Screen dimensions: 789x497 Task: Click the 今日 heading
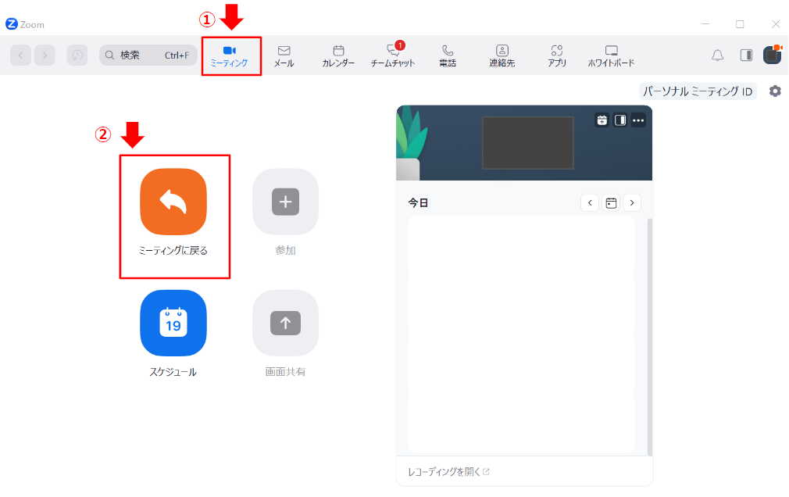[418, 203]
